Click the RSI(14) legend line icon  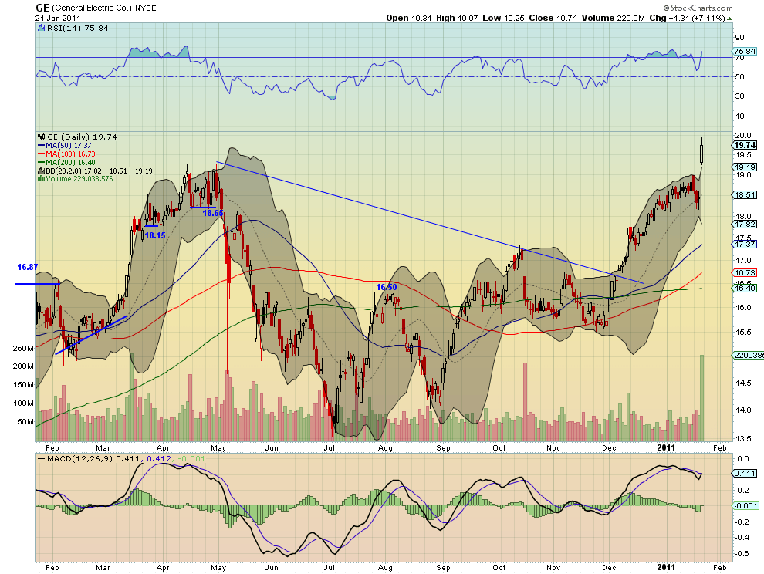(x=42, y=29)
